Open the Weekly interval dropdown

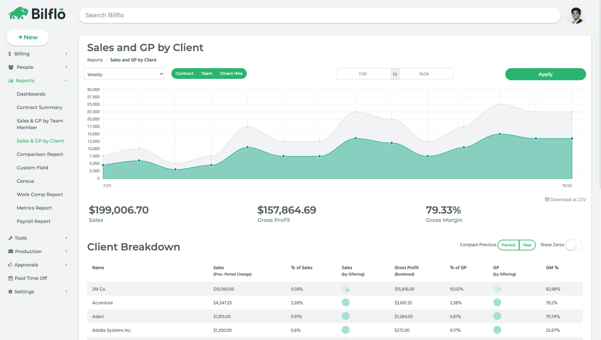click(x=124, y=74)
